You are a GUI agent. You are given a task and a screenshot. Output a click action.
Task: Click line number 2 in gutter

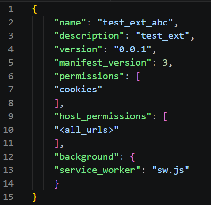click(11, 23)
